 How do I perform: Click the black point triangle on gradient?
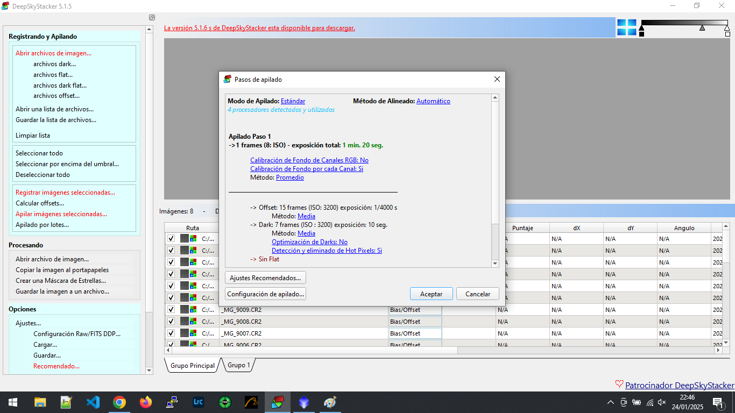[x=641, y=27]
